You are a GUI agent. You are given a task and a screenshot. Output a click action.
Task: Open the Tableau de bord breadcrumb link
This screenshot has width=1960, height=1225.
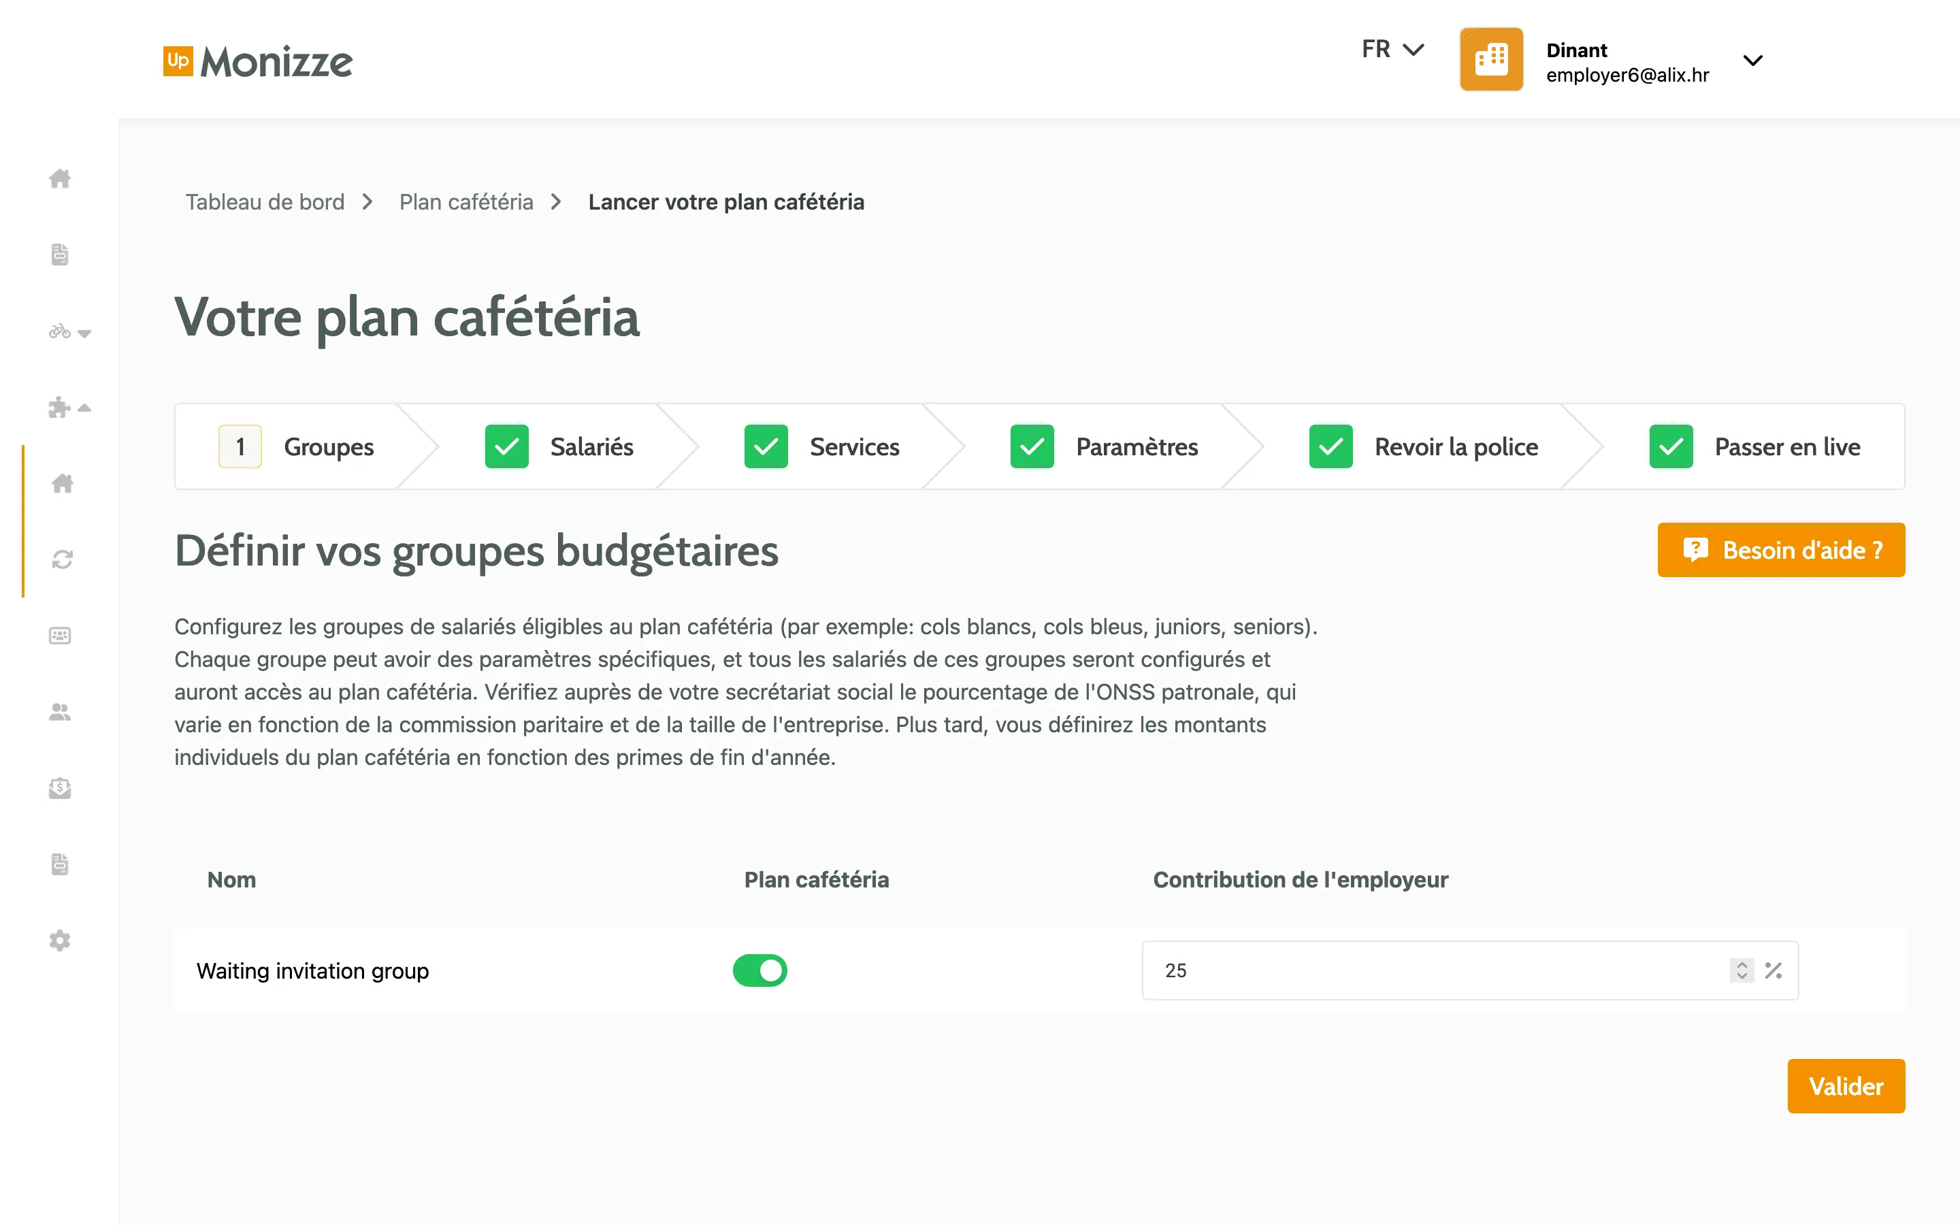click(x=265, y=201)
